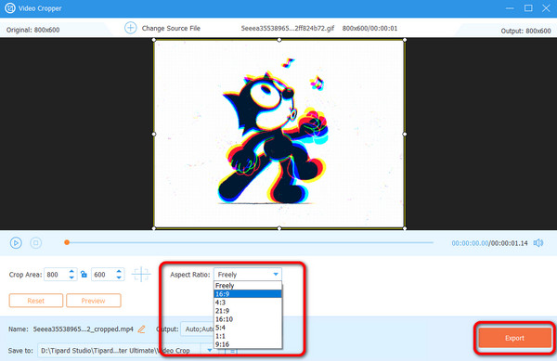Click the cropped.mp4 output name text
This screenshot has width=557, height=361.
84,329
